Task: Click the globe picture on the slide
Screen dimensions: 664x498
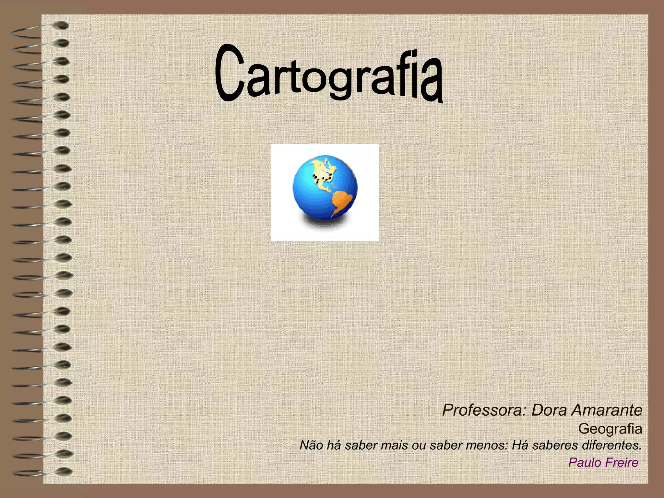Action: (x=325, y=192)
